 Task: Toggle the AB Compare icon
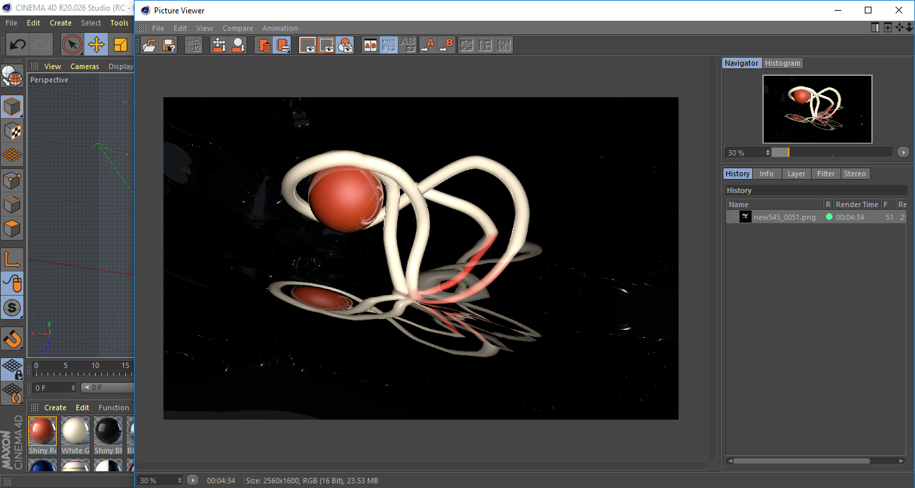370,45
